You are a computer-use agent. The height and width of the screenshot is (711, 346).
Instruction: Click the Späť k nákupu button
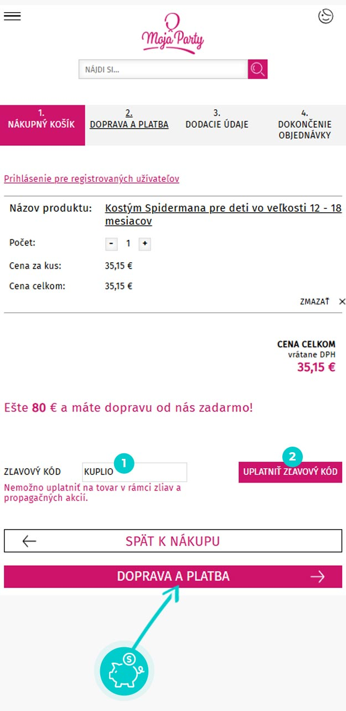(x=173, y=541)
